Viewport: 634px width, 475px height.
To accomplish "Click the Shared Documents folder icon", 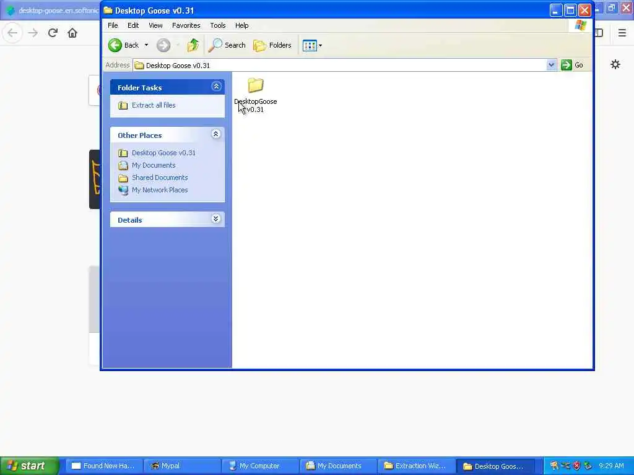I will coord(123,178).
